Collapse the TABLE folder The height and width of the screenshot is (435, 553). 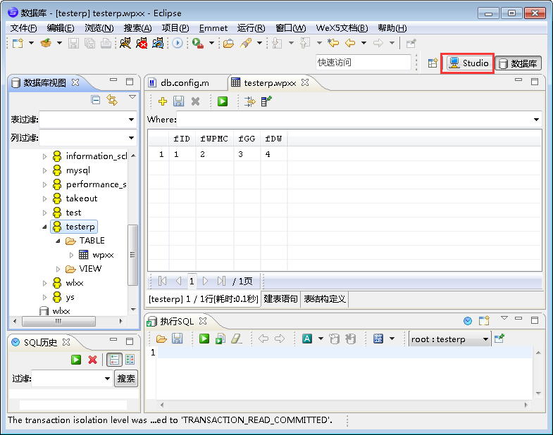[x=58, y=241]
